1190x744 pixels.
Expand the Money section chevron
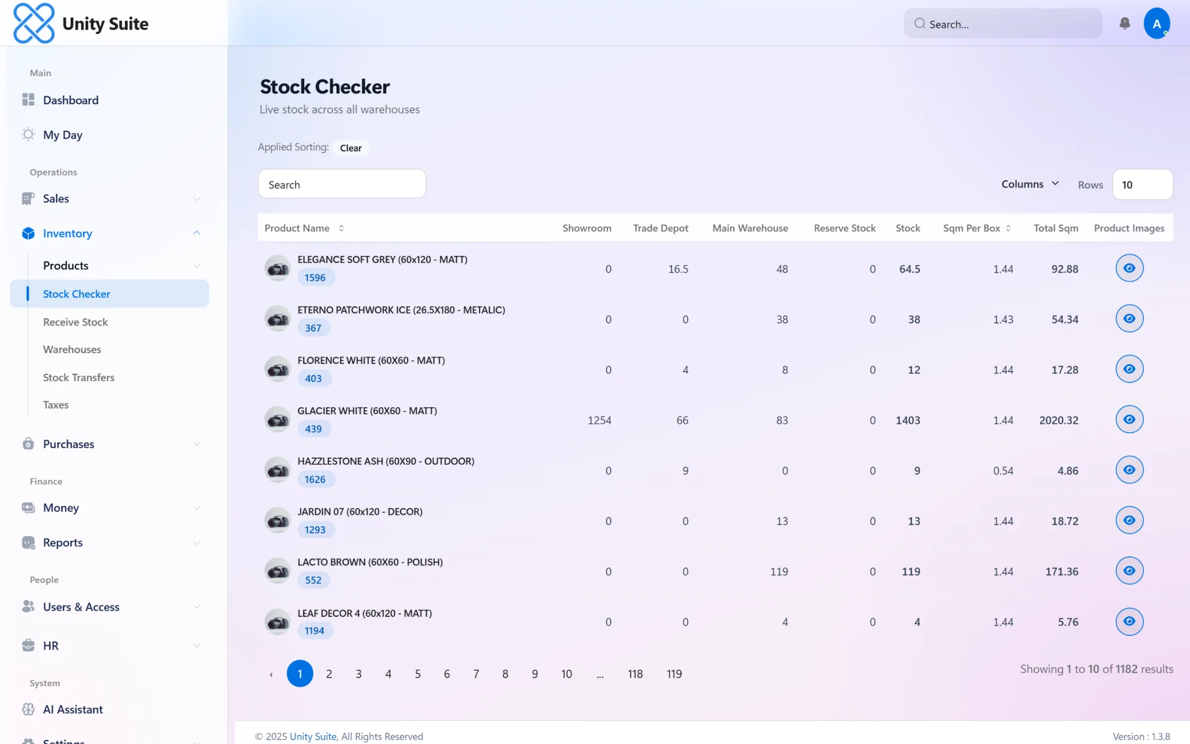(x=197, y=508)
